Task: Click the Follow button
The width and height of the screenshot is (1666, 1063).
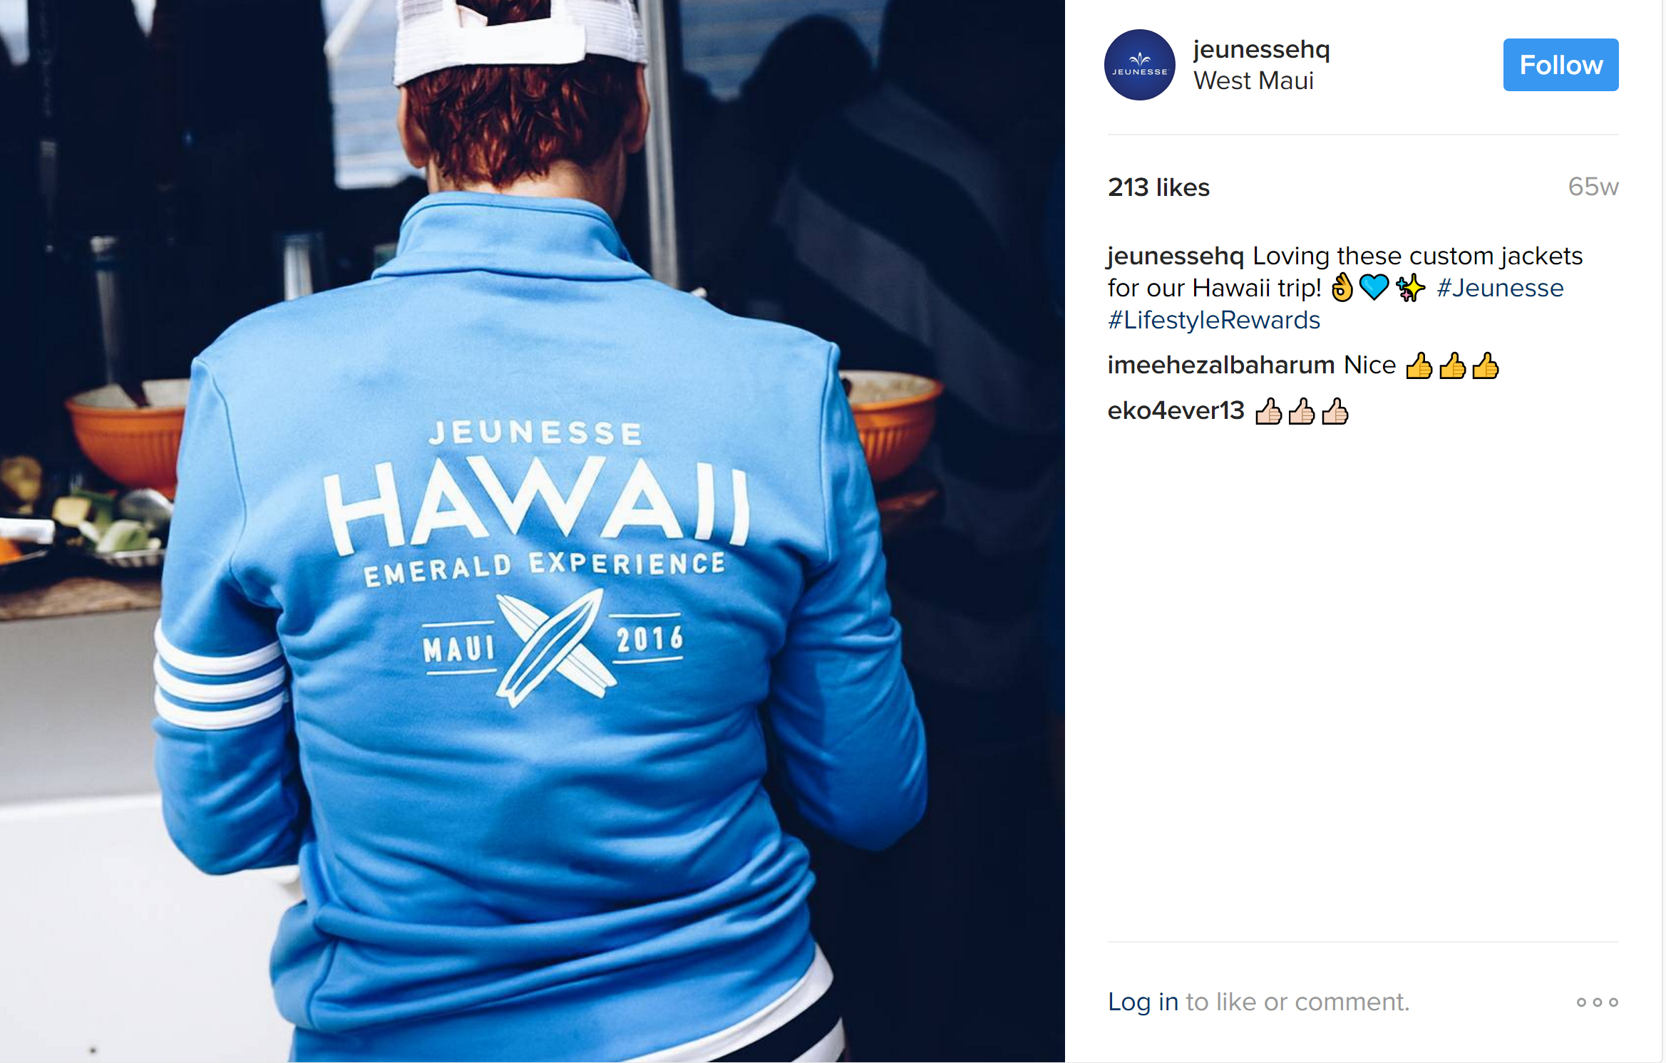Action: coord(1560,65)
